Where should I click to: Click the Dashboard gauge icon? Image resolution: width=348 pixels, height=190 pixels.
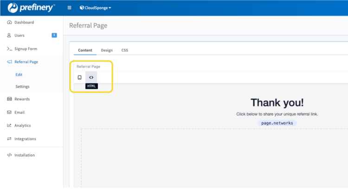pos(9,22)
